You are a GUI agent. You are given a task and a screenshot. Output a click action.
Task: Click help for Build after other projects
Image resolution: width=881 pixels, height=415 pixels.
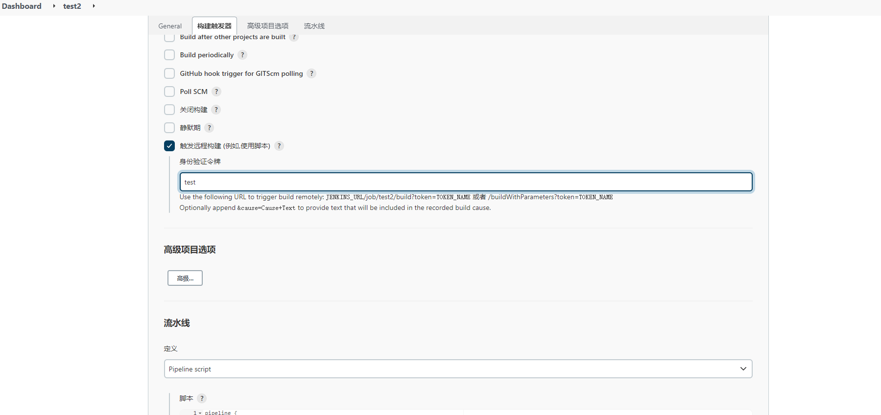[294, 37]
